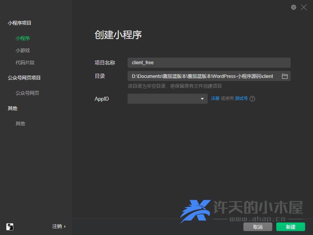Image resolution: width=313 pixels, height=235 pixels.
Task: Focus the 项目名称 input field
Action: point(209,63)
